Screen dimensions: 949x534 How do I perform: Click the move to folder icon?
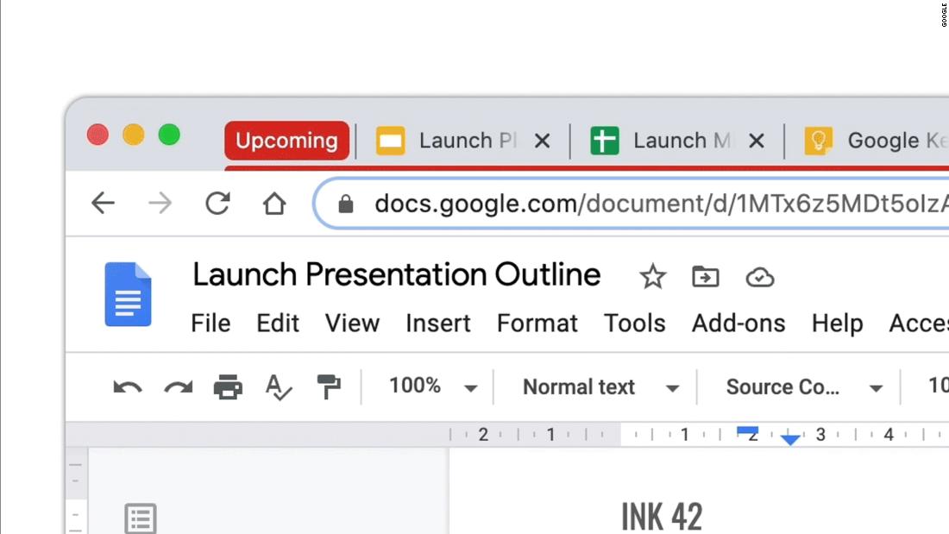(706, 277)
